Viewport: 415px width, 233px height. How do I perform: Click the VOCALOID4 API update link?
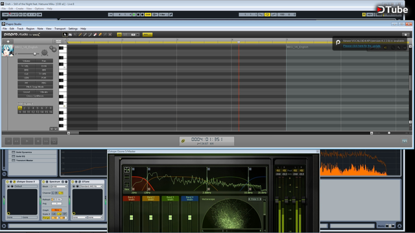(362, 46)
